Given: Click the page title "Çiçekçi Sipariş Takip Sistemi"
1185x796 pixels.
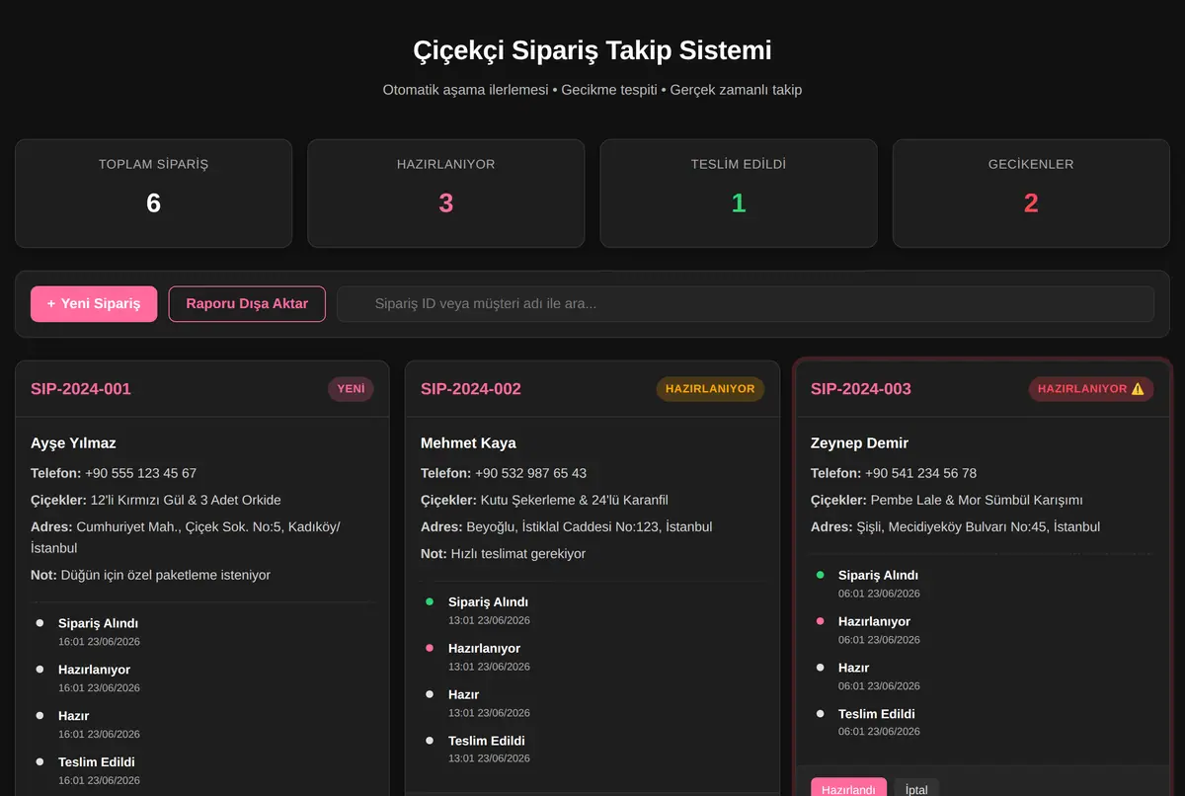Looking at the screenshot, I should pos(592,50).
